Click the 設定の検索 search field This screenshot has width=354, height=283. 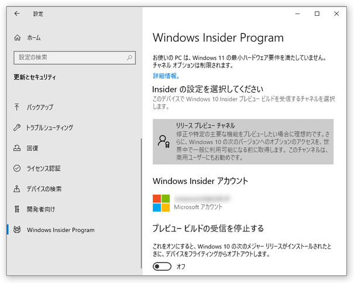point(74,57)
